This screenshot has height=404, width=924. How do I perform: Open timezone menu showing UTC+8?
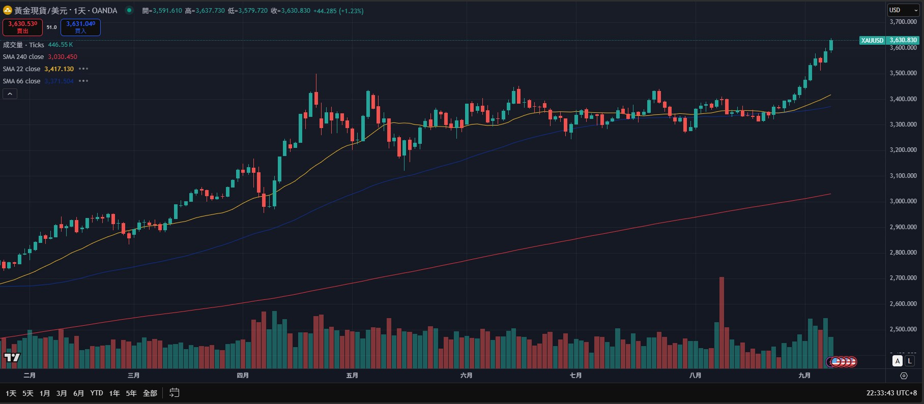pos(891,393)
